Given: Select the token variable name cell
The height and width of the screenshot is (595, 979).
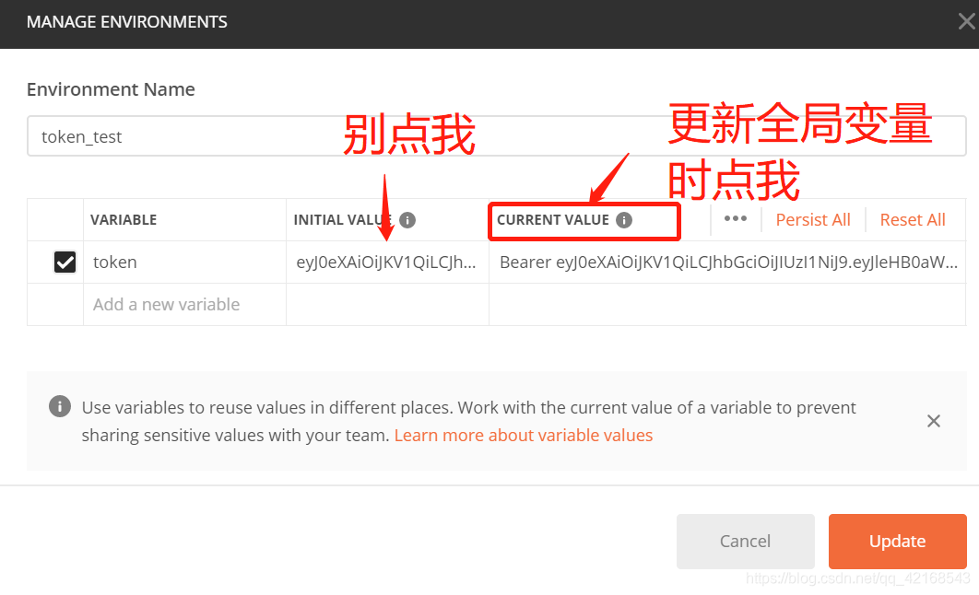Looking at the screenshot, I should 184,262.
